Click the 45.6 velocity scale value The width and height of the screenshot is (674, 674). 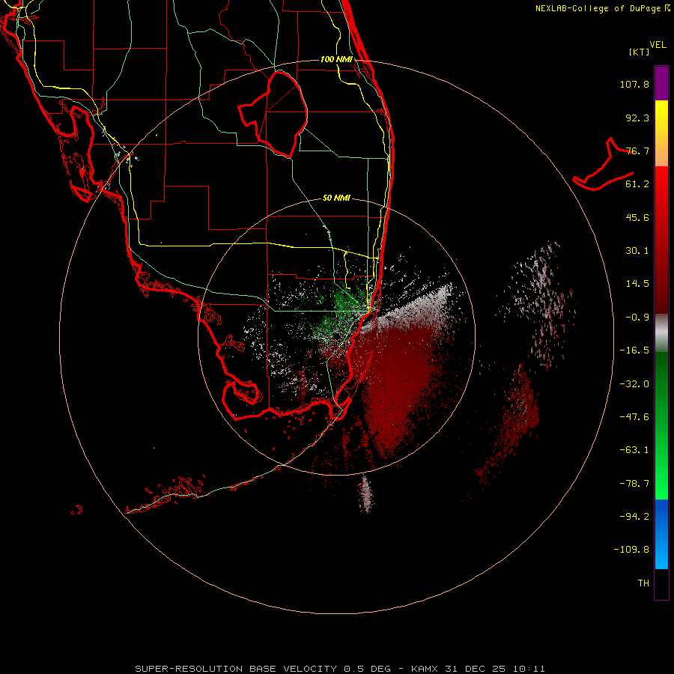637,217
